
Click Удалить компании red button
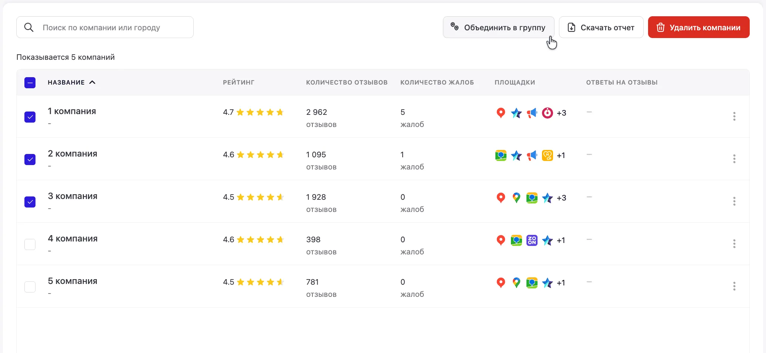click(699, 27)
